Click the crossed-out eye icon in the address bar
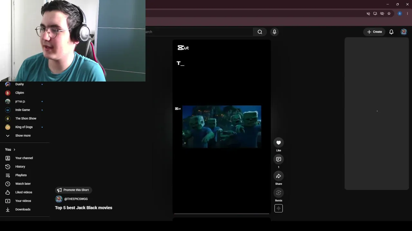Viewport: 412px width, 231px height. click(x=382, y=13)
